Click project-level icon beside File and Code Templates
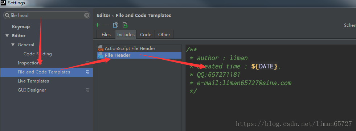 [x=87, y=72]
